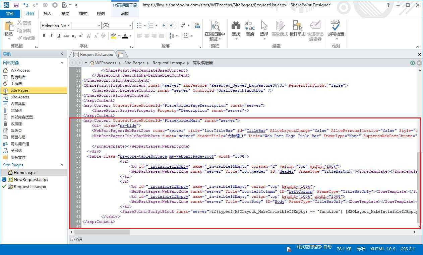Open the highlight color picker arrow
The image size is (423, 255).
click(x=118, y=36)
